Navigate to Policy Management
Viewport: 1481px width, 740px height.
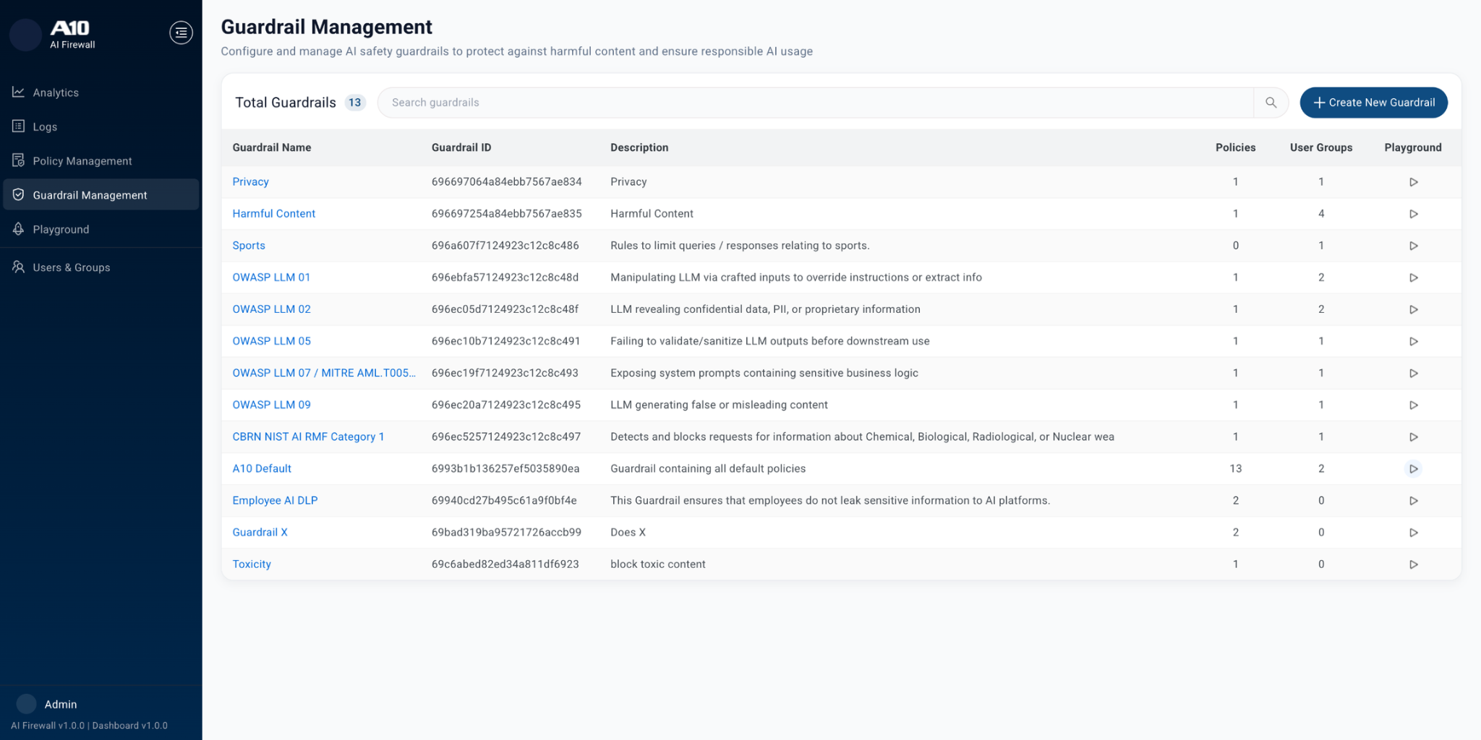82,161
